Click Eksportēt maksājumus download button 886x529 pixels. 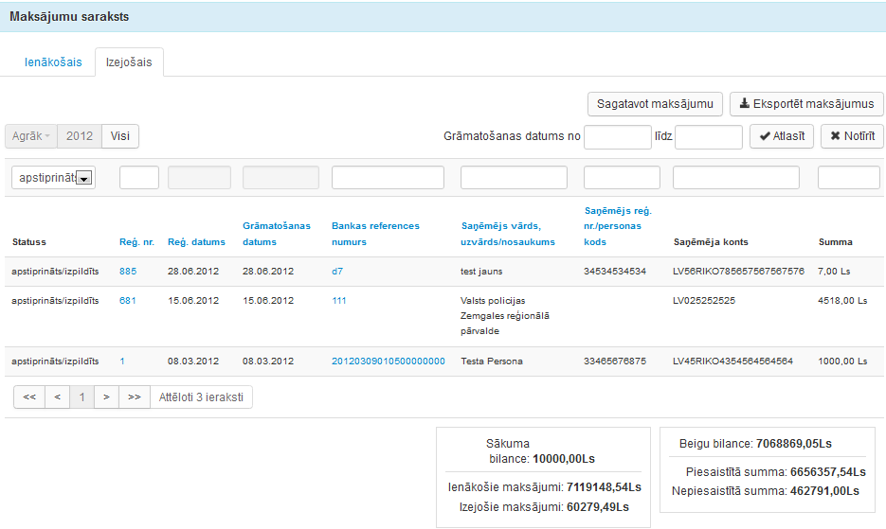tap(806, 104)
